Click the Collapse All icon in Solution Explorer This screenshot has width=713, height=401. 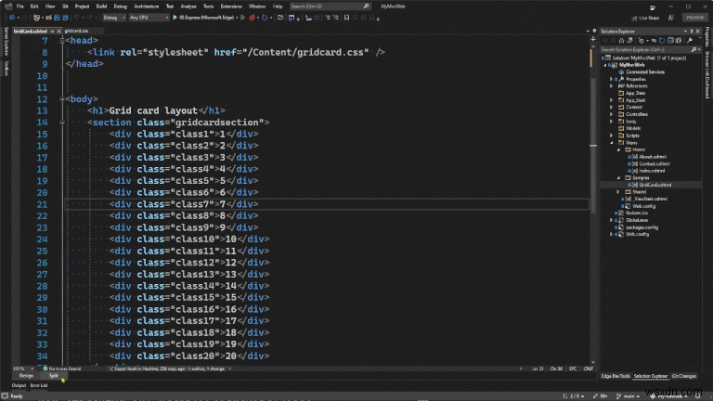tap(670, 41)
